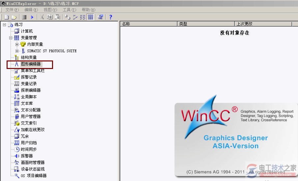Screen dimensions: 298x181
Task: Click the 全局脚本 C/VB script icon
Action: click(17, 97)
